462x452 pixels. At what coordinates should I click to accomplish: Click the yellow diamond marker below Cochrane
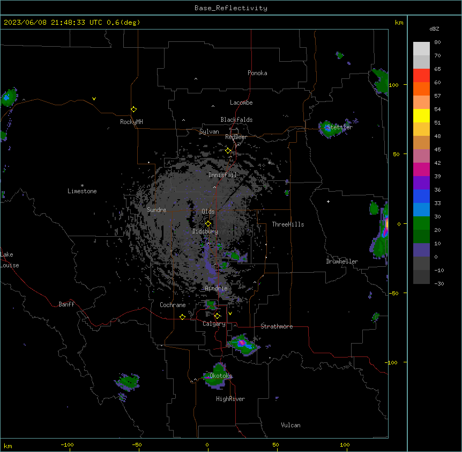tap(182, 317)
